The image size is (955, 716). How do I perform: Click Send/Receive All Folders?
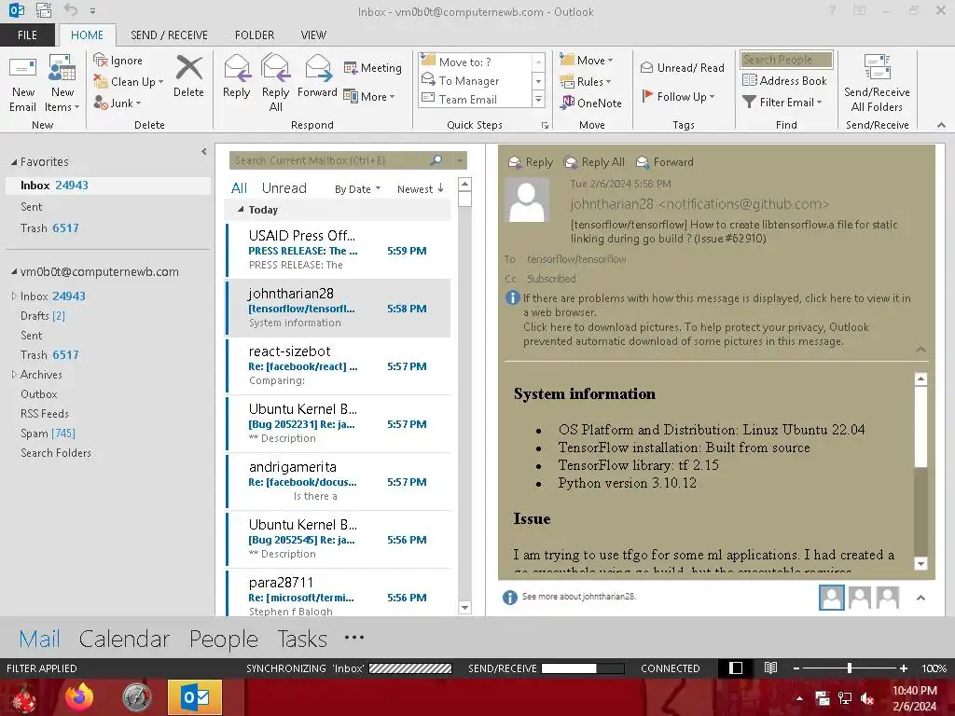[x=877, y=84]
